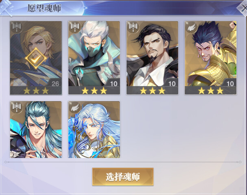Close the 愿望魂师 dialog
Image resolution: width=247 pixels, height=195 pixels.
[243, 8]
